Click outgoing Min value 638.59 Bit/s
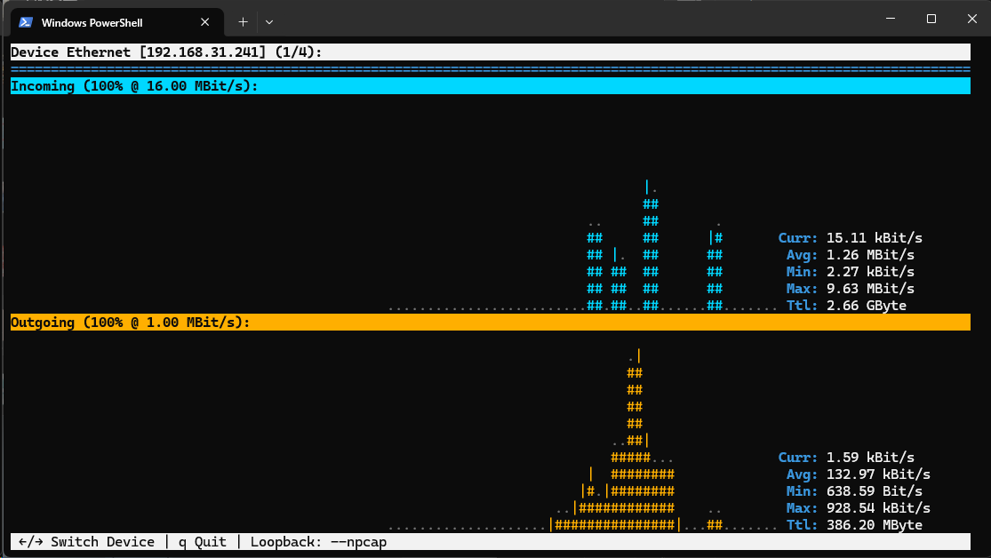This screenshot has height=558, width=991. 874,491
